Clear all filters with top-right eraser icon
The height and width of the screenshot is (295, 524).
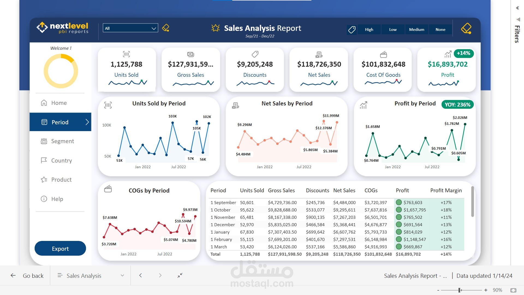pos(466,28)
